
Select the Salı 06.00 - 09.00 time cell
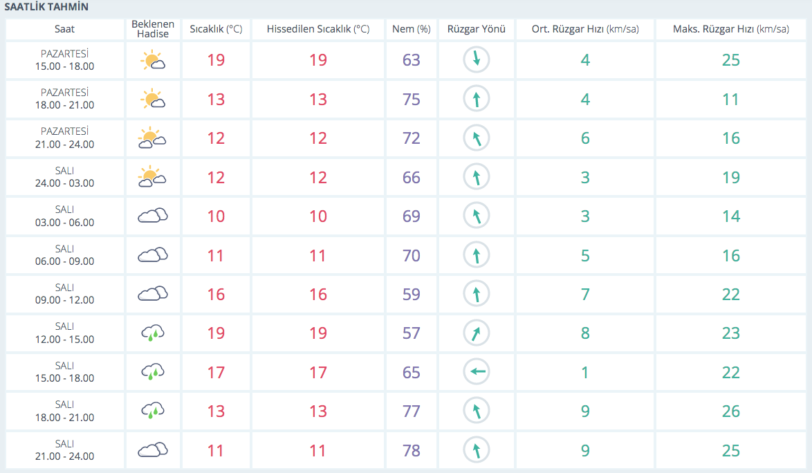coord(64,255)
